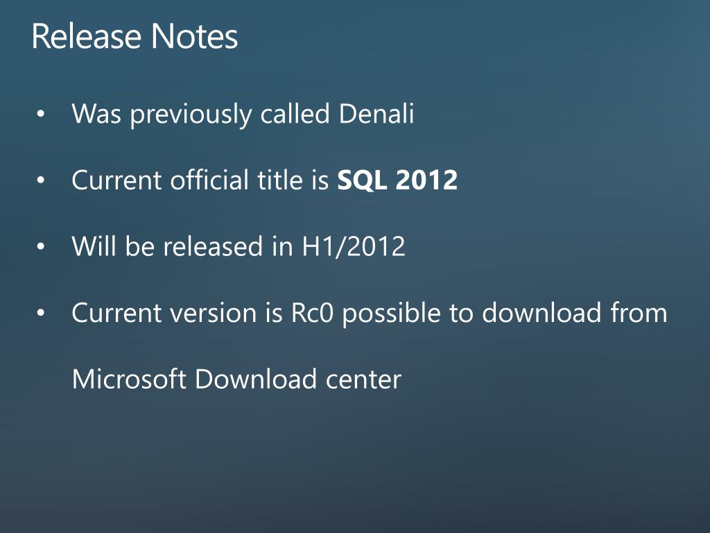Click the words Was previously called

(200, 115)
